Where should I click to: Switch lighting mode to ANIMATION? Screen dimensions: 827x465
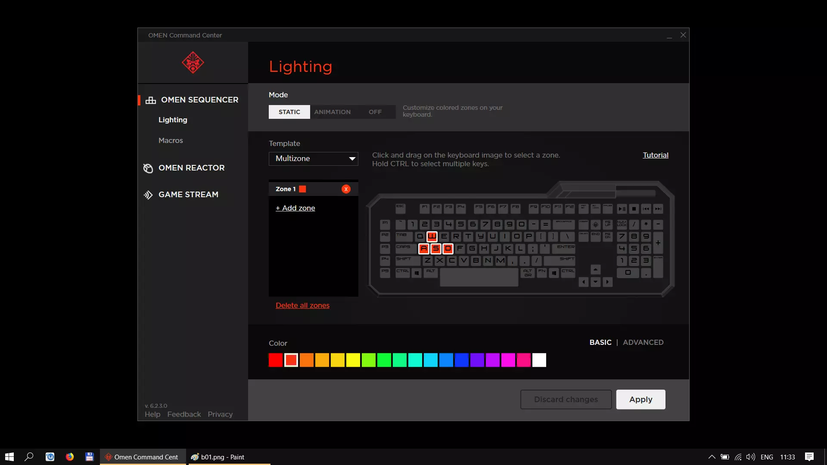tap(333, 112)
